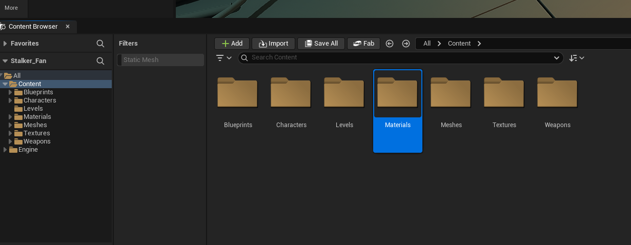Select the All root in the folder tree
The image size is (631, 245).
click(x=17, y=76)
